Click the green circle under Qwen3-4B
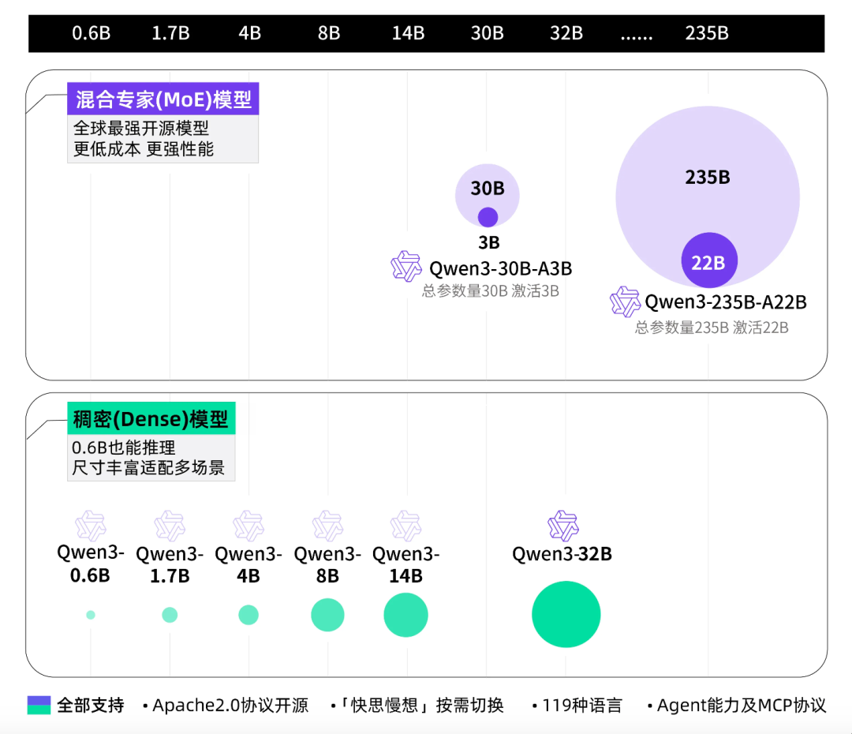Viewport: 852px width, 734px height. [x=248, y=615]
